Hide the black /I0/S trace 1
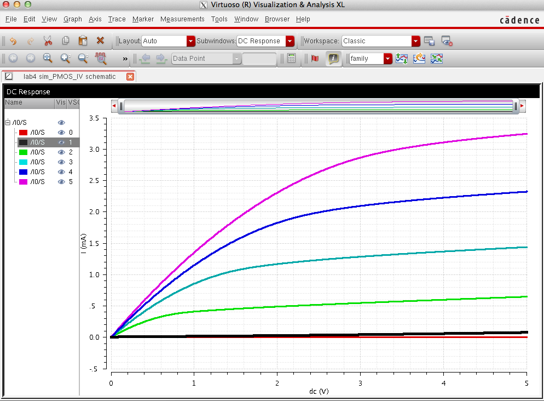The height and width of the screenshot is (401, 544). coord(61,142)
